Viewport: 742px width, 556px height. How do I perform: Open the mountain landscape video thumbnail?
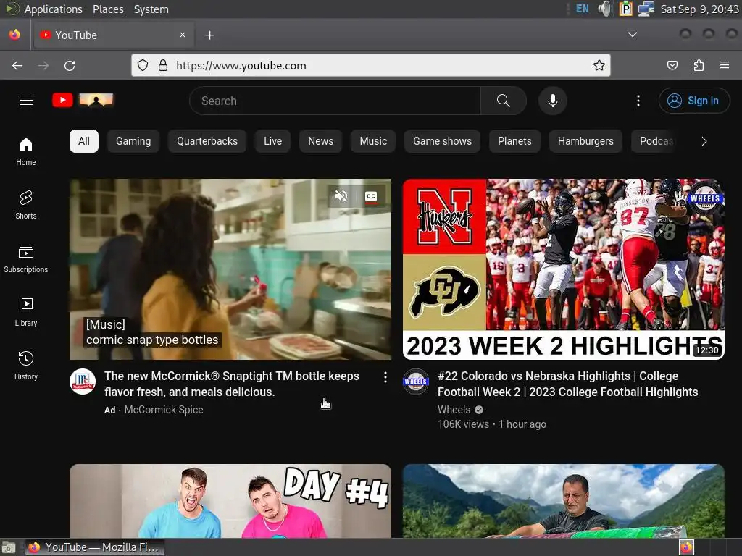(x=564, y=501)
